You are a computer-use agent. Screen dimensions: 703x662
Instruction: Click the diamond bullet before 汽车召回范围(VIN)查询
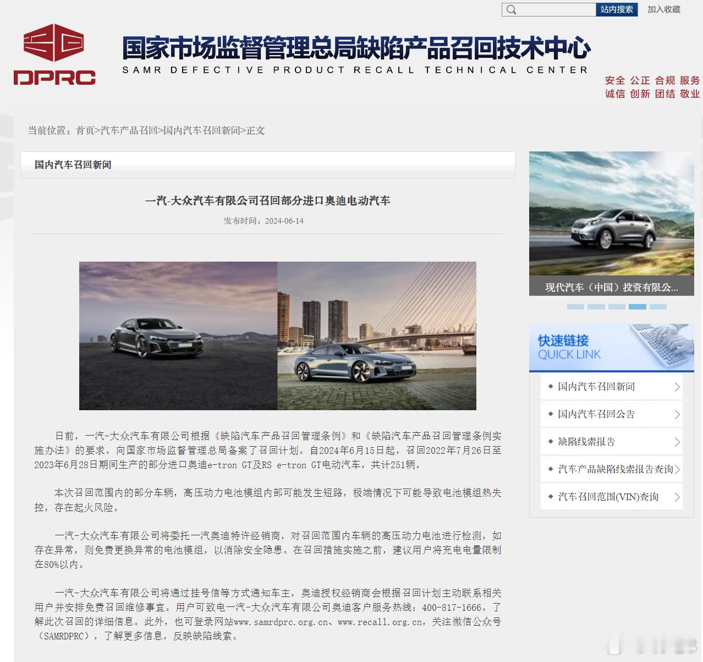click(x=551, y=497)
